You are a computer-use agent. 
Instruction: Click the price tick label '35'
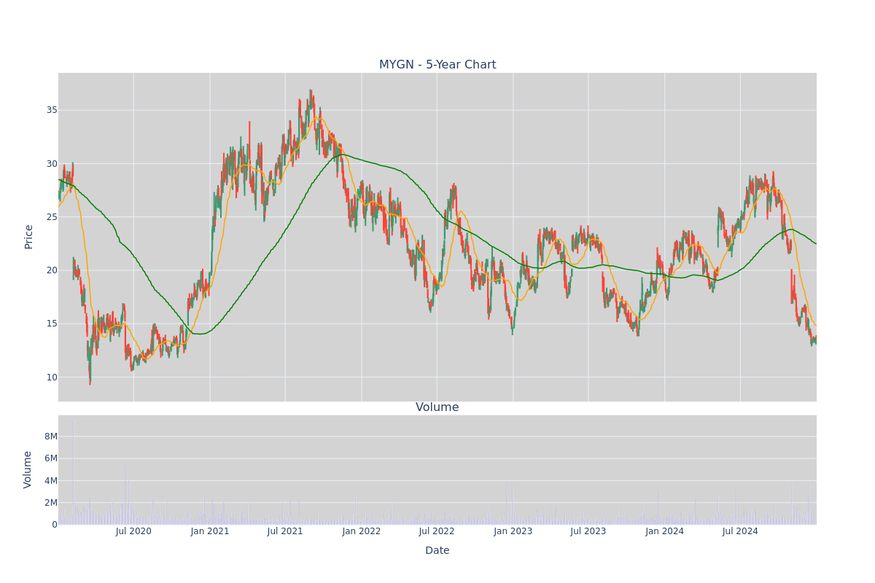(x=52, y=110)
